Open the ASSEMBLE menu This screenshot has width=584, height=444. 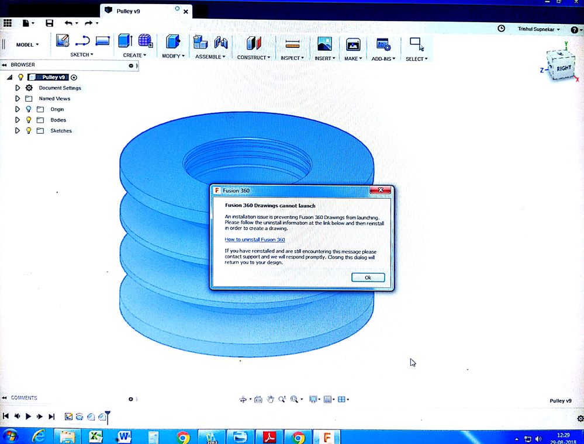pos(210,57)
